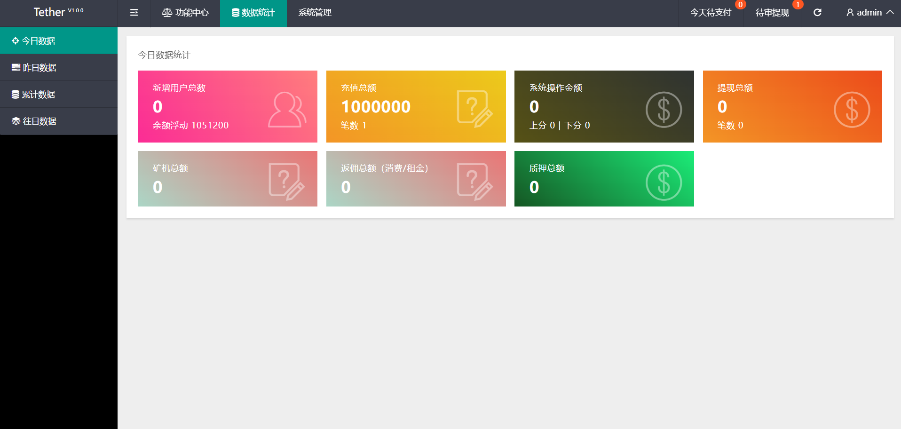Switch to 系统管理 top menu
Viewport: 901px width, 429px height.
pyautogui.click(x=315, y=13)
